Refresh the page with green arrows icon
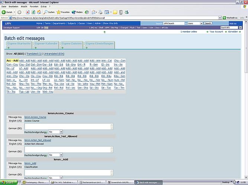The width and height of the screenshot is (248, 185). [33, 12]
